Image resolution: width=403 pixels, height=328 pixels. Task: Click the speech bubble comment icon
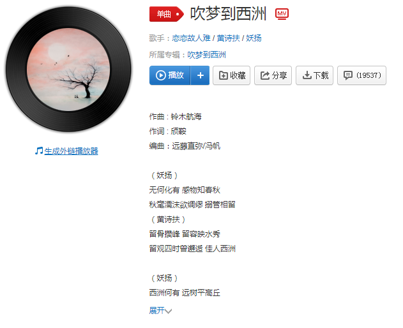pos(348,75)
